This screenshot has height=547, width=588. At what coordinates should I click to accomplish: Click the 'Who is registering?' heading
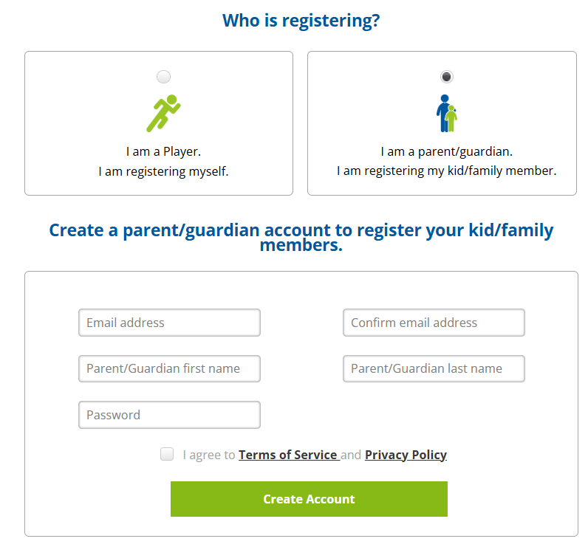301,21
